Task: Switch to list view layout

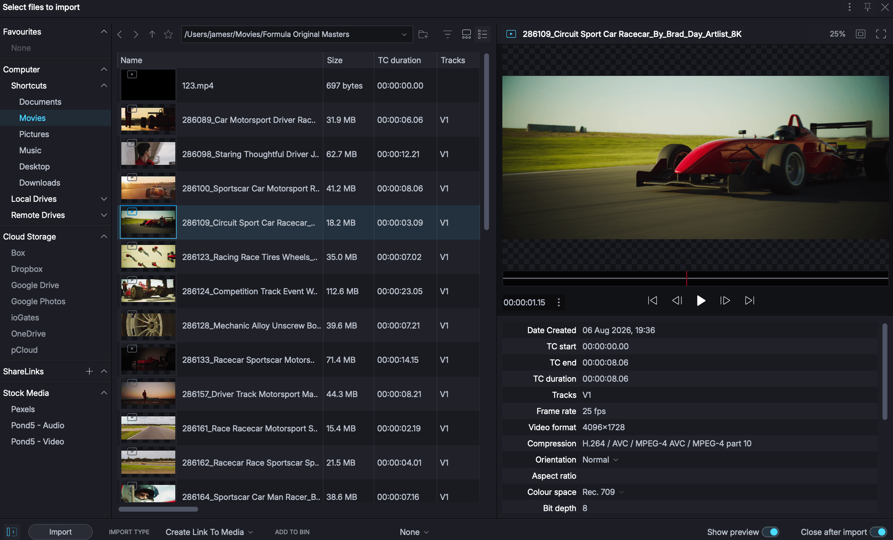Action: click(x=483, y=34)
